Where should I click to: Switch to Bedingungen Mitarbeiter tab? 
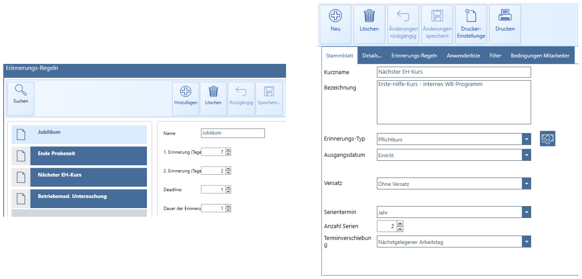point(540,56)
